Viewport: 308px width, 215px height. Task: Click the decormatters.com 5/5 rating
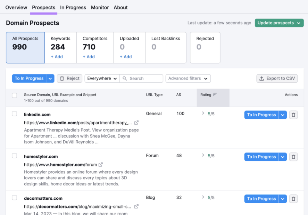211,198
